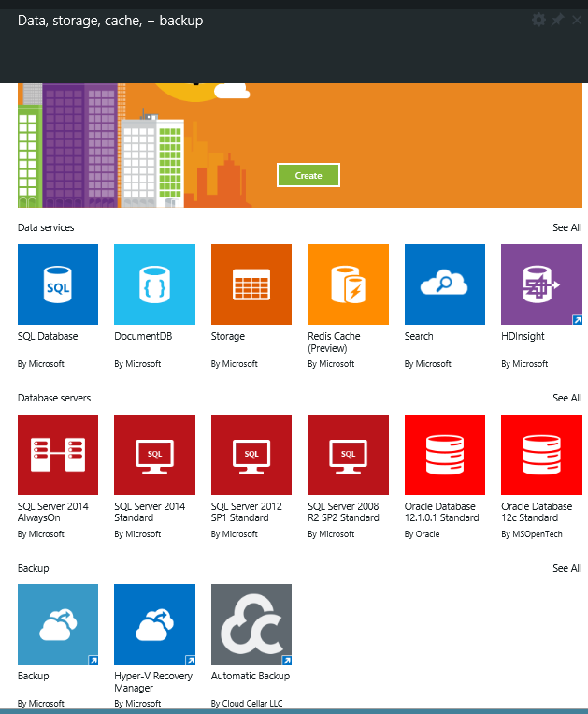
Task: Click the 'Database servers' section heading
Action: tap(54, 398)
